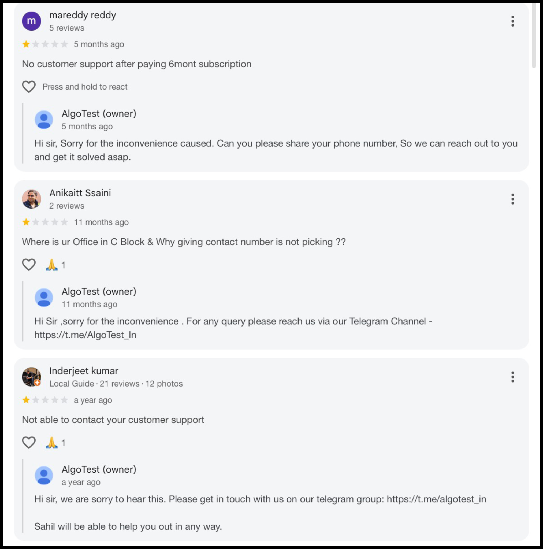
Task: Click the Local Guide badge on Inderjeet's avatar
Action: (37, 383)
